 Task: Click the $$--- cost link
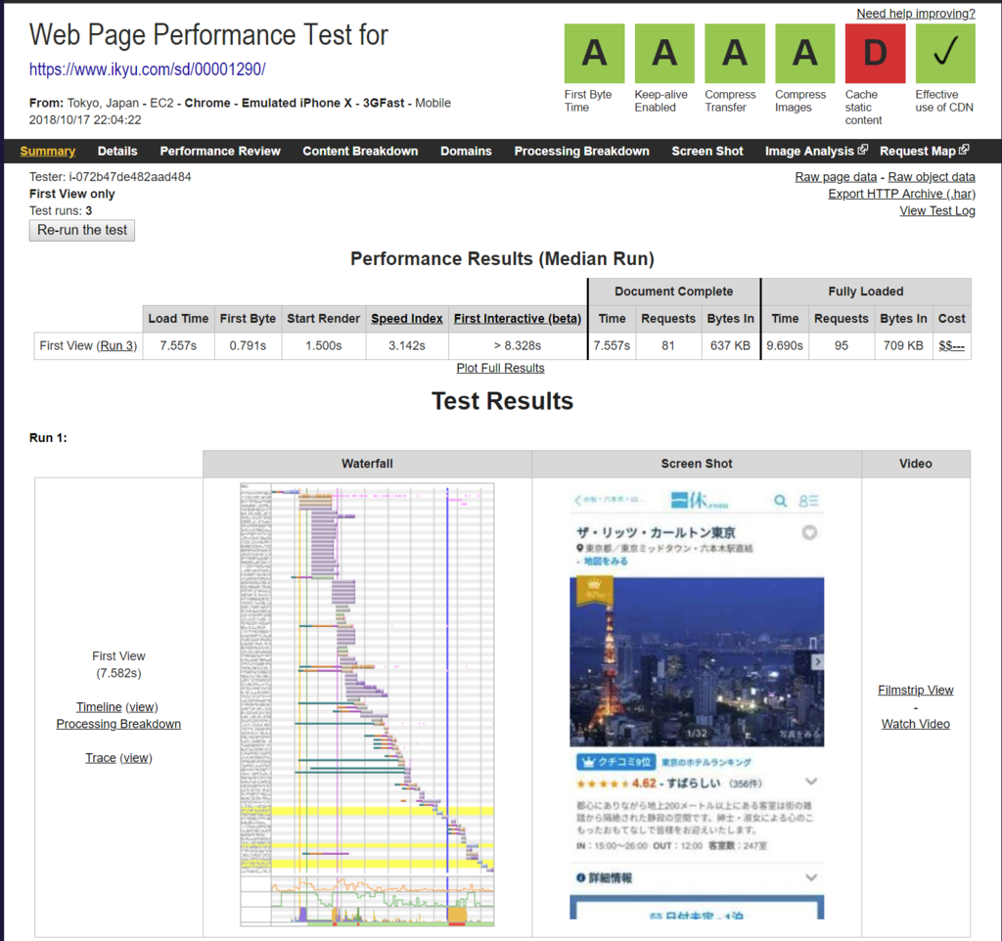[951, 345]
